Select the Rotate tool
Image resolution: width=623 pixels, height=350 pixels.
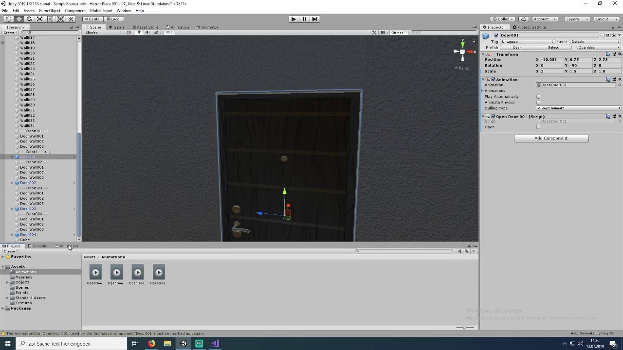tap(29, 19)
